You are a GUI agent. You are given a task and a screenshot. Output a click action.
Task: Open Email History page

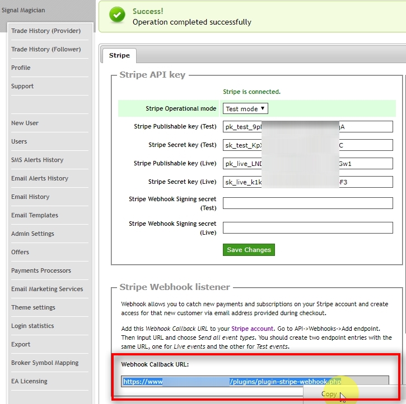(30, 197)
